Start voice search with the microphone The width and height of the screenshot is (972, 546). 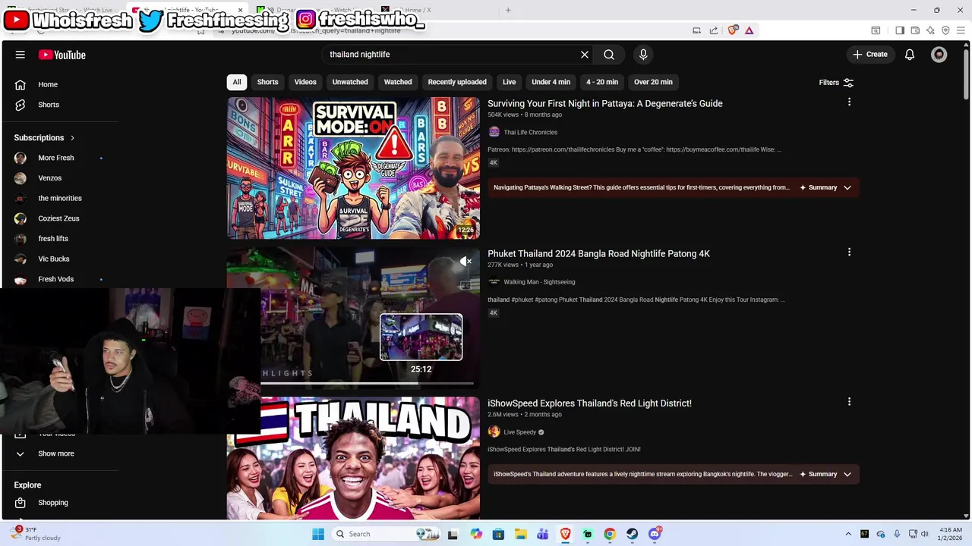pos(643,55)
